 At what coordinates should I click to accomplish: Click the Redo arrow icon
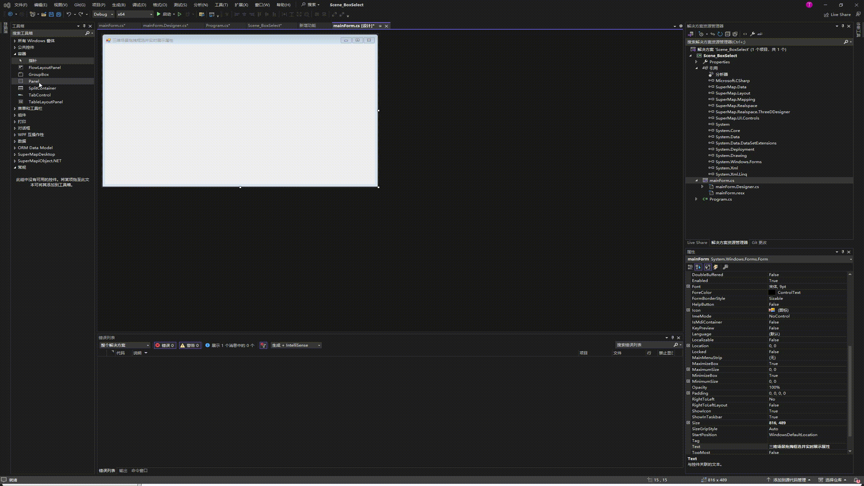coord(81,14)
